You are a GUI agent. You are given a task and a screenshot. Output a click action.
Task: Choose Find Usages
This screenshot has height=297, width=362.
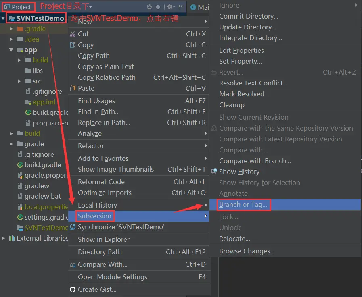point(139,101)
